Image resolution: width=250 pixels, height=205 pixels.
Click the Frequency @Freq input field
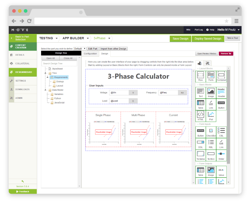pos(168,93)
